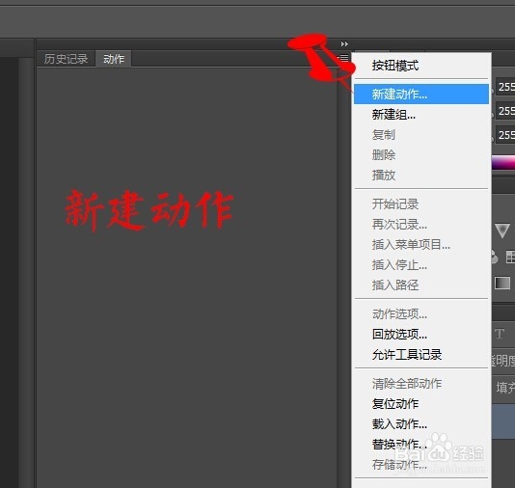
Task: Open 动作选项... from the menu
Action: (x=421, y=314)
